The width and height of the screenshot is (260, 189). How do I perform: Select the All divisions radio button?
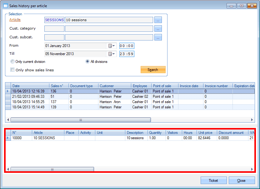[88, 62]
